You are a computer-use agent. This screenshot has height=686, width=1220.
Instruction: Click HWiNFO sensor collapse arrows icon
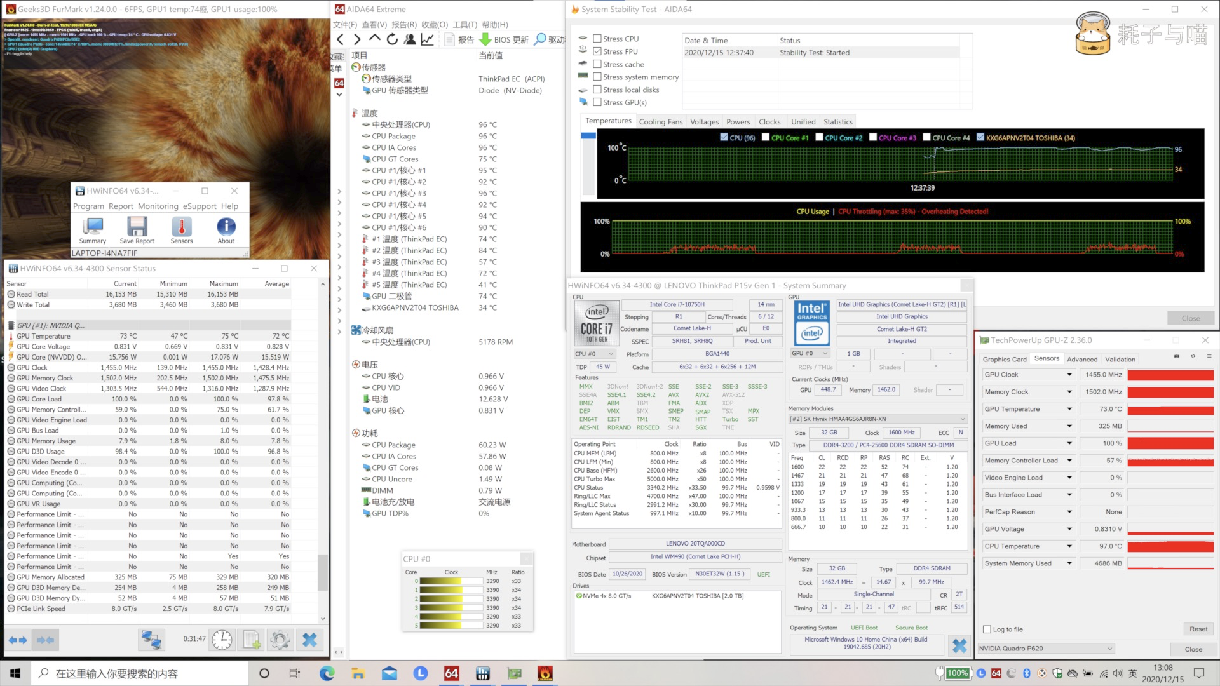pyautogui.click(x=46, y=640)
